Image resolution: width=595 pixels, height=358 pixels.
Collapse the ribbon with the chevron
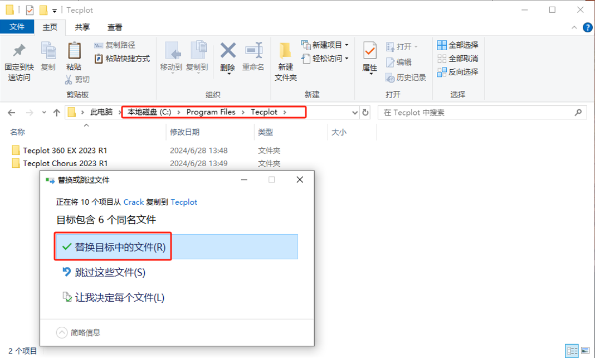click(x=574, y=28)
